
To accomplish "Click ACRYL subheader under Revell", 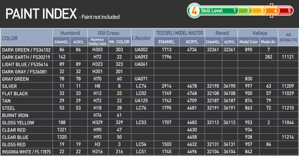I will pyautogui.click(x=230, y=42).
